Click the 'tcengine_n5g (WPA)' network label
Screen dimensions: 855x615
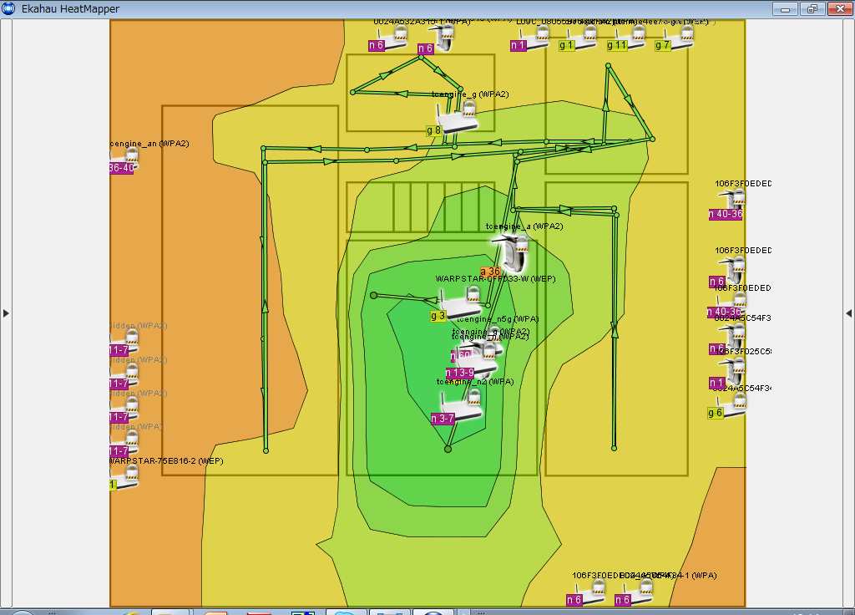[498, 319]
